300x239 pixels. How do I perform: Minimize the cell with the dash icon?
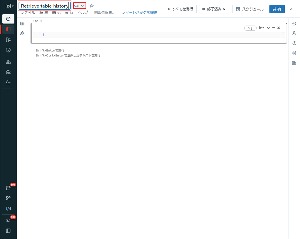(x=274, y=28)
